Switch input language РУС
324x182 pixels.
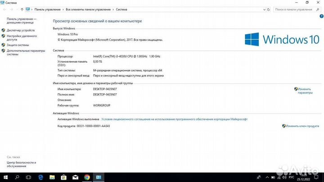coord(291,177)
